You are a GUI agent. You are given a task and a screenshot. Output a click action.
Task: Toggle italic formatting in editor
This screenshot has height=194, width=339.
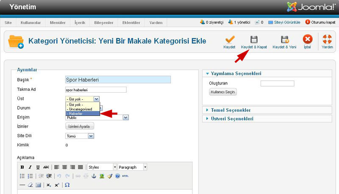tap(30, 167)
